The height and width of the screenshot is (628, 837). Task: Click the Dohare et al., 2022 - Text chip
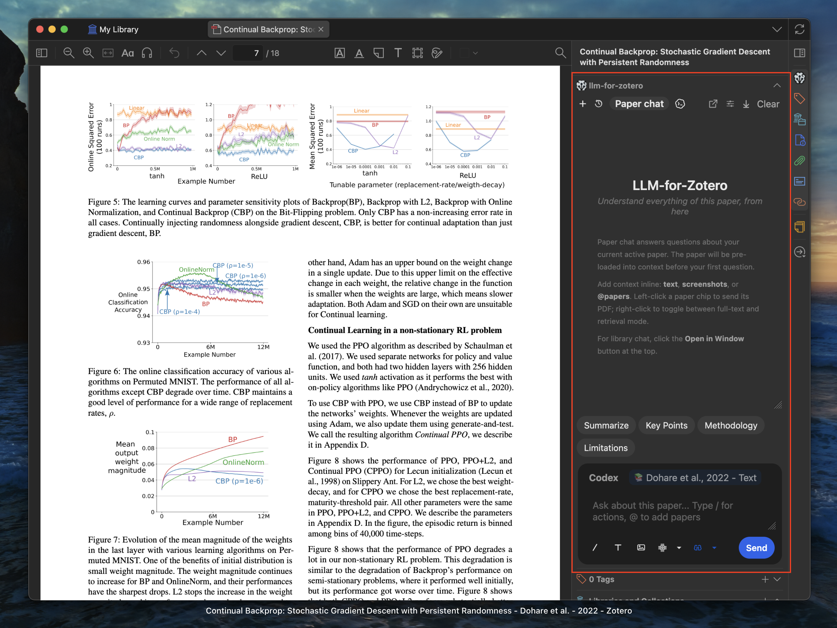(695, 478)
